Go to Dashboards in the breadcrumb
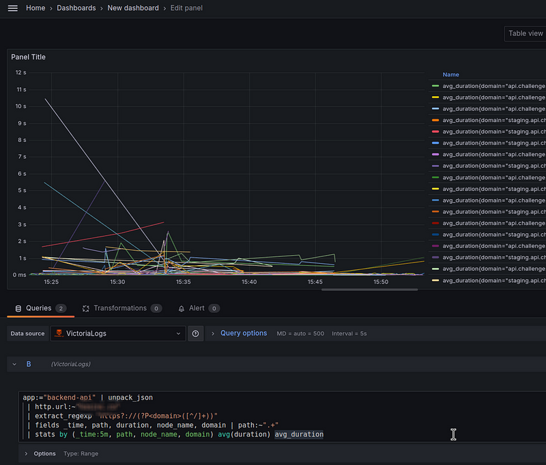This screenshot has width=546, height=465. pos(76,8)
